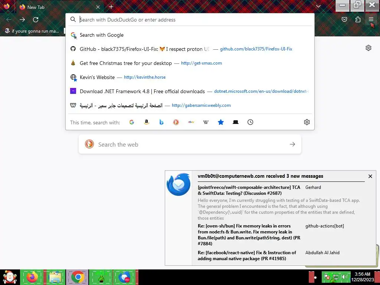Image resolution: width=380 pixels, height=285 pixels.
Task: Click the Firefox forward arrow
Action: 22,20
